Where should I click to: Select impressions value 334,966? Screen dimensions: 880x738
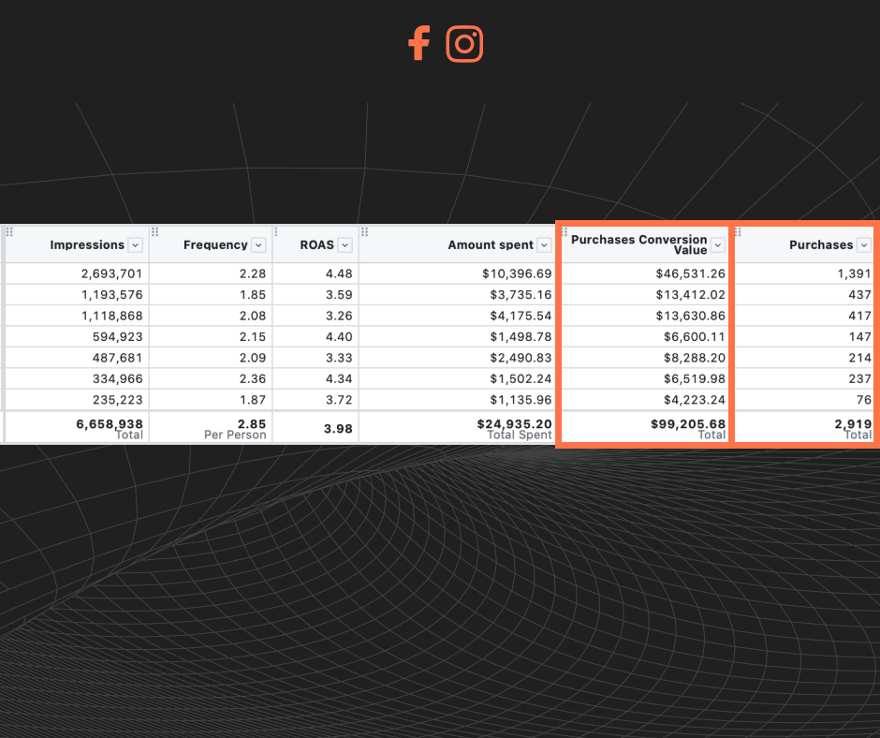tap(117, 379)
